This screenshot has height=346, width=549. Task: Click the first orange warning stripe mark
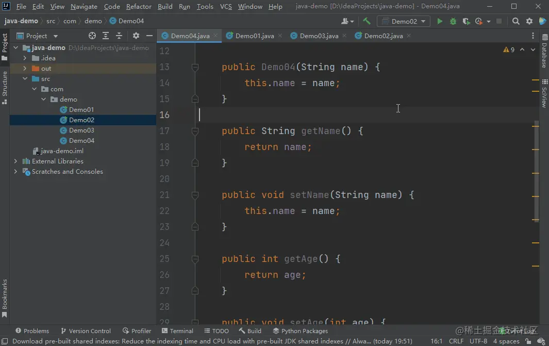[536, 80]
